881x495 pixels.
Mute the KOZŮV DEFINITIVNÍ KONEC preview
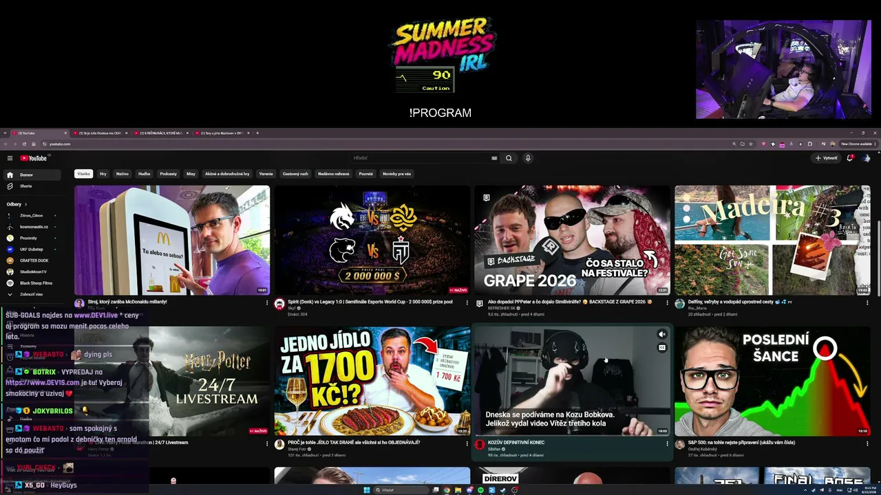[662, 335]
